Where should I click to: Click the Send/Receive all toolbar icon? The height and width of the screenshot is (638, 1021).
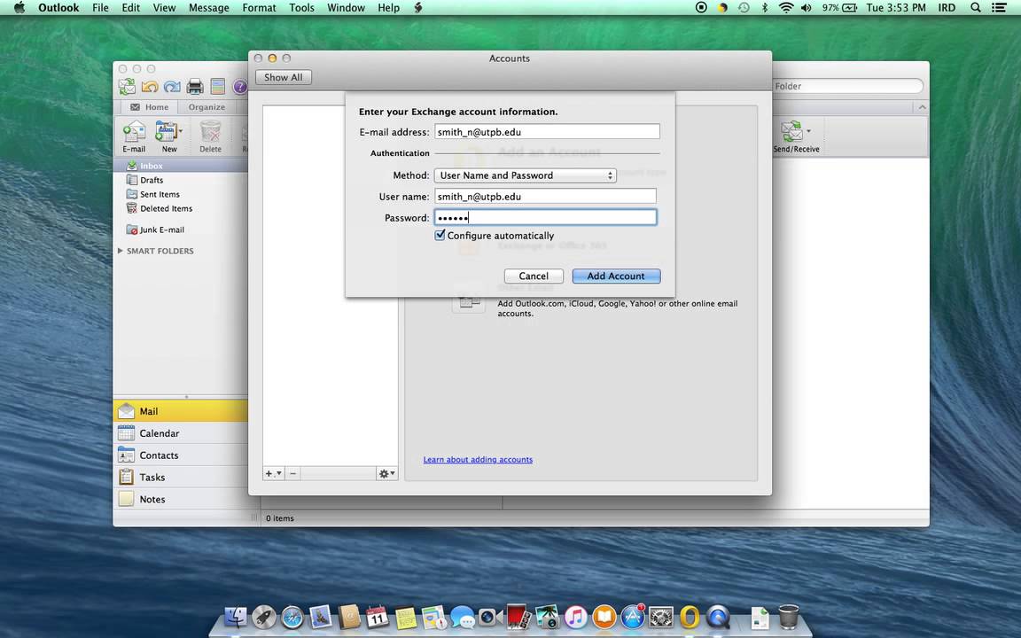pos(127,86)
